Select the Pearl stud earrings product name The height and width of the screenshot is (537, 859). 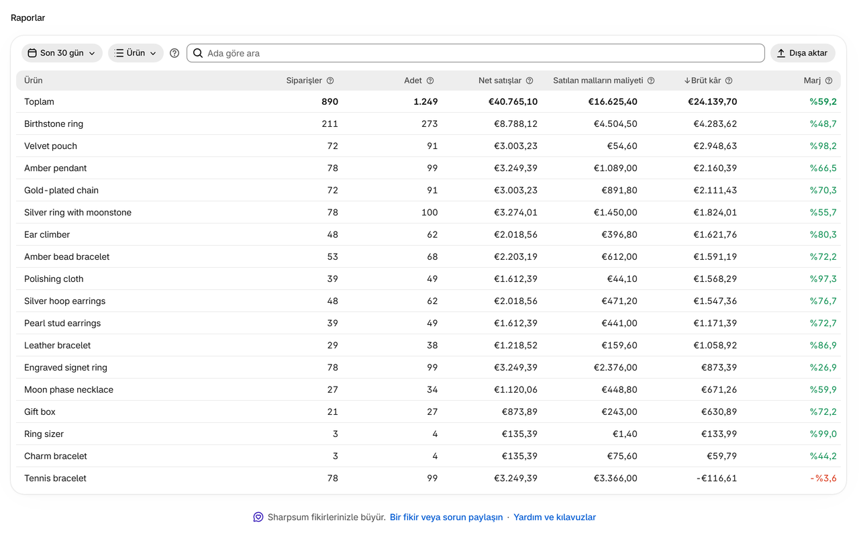62,323
